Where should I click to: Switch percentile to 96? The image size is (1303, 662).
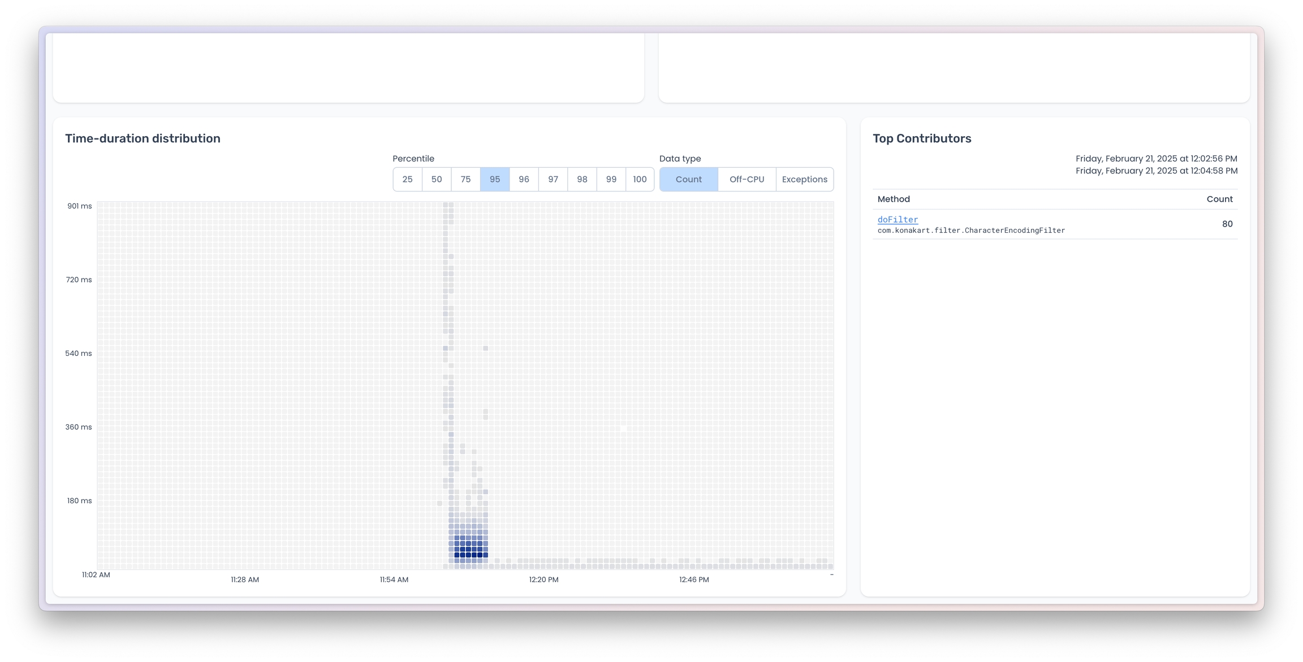(x=524, y=179)
